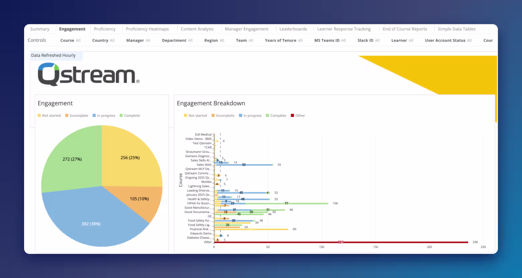Open the End of Course Reports tab
Screen dimensions: 522x278
coord(405,29)
